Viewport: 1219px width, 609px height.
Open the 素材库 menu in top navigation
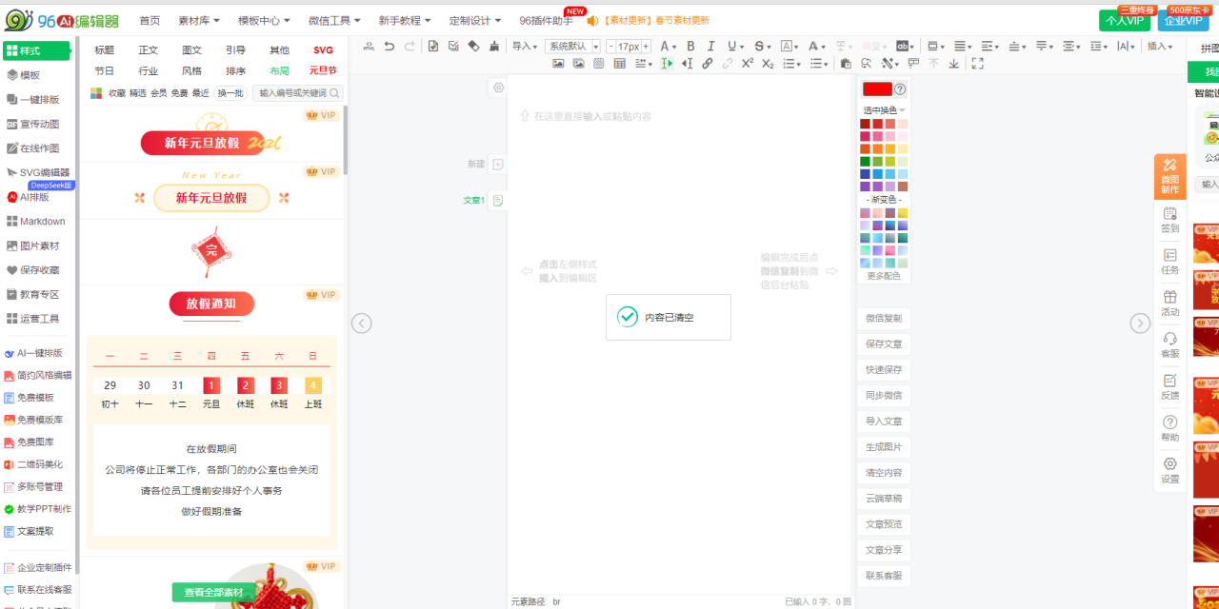[x=199, y=20]
